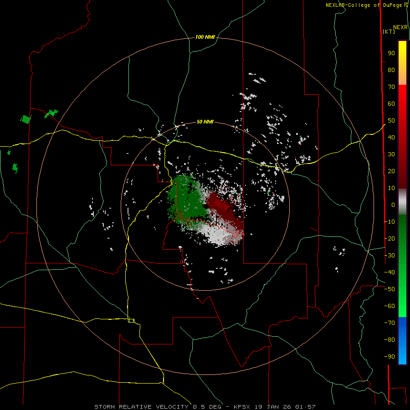This screenshot has height=410, width=410.
Task: Click the -50 scale value
Action: [x=389, y=289]
